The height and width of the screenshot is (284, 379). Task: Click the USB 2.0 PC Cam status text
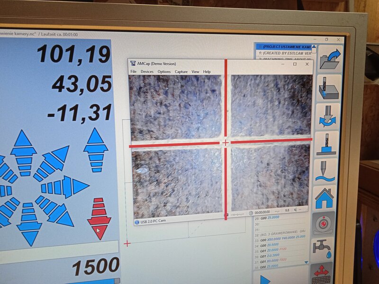153,221
